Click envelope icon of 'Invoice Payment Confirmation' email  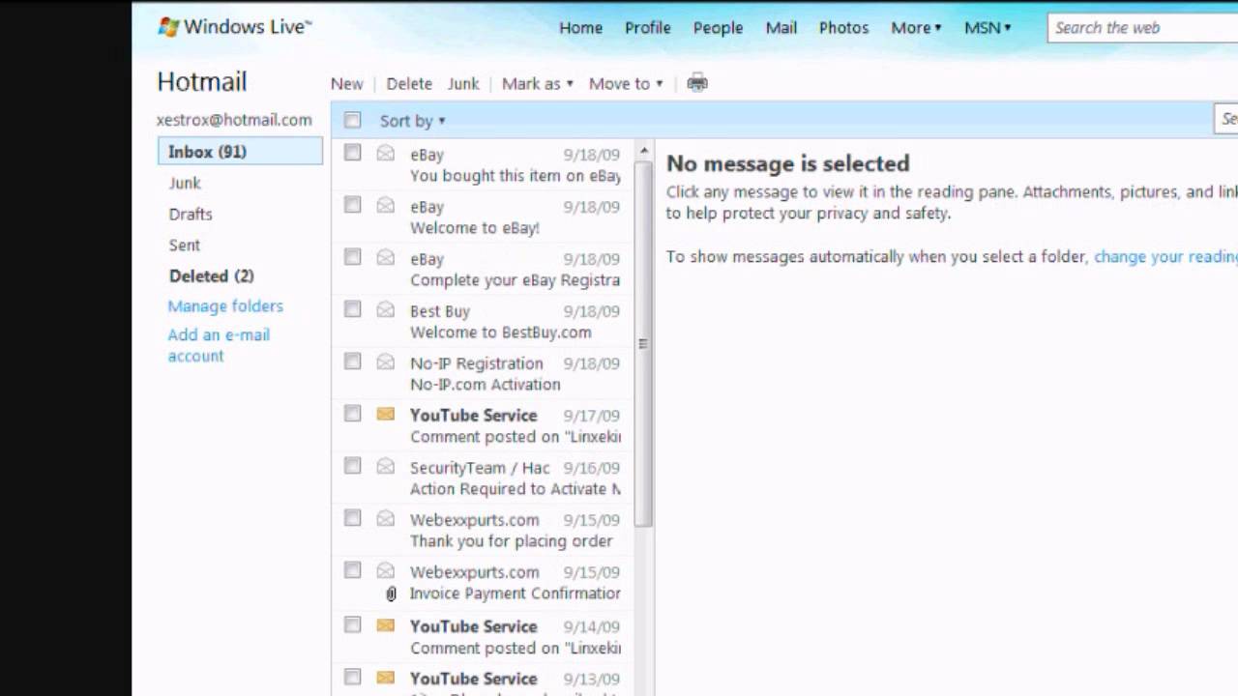pyautogui.click(x=386, y=570)
